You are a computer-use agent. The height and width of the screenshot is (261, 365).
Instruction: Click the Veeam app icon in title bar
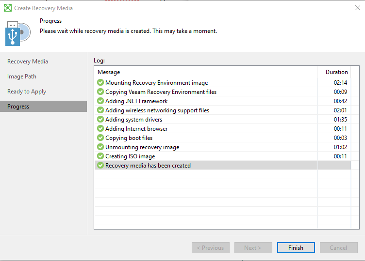point(7,8)
